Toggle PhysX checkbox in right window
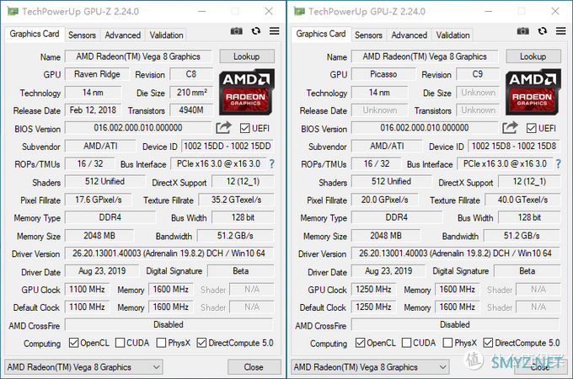 click(x=447, y=343)
